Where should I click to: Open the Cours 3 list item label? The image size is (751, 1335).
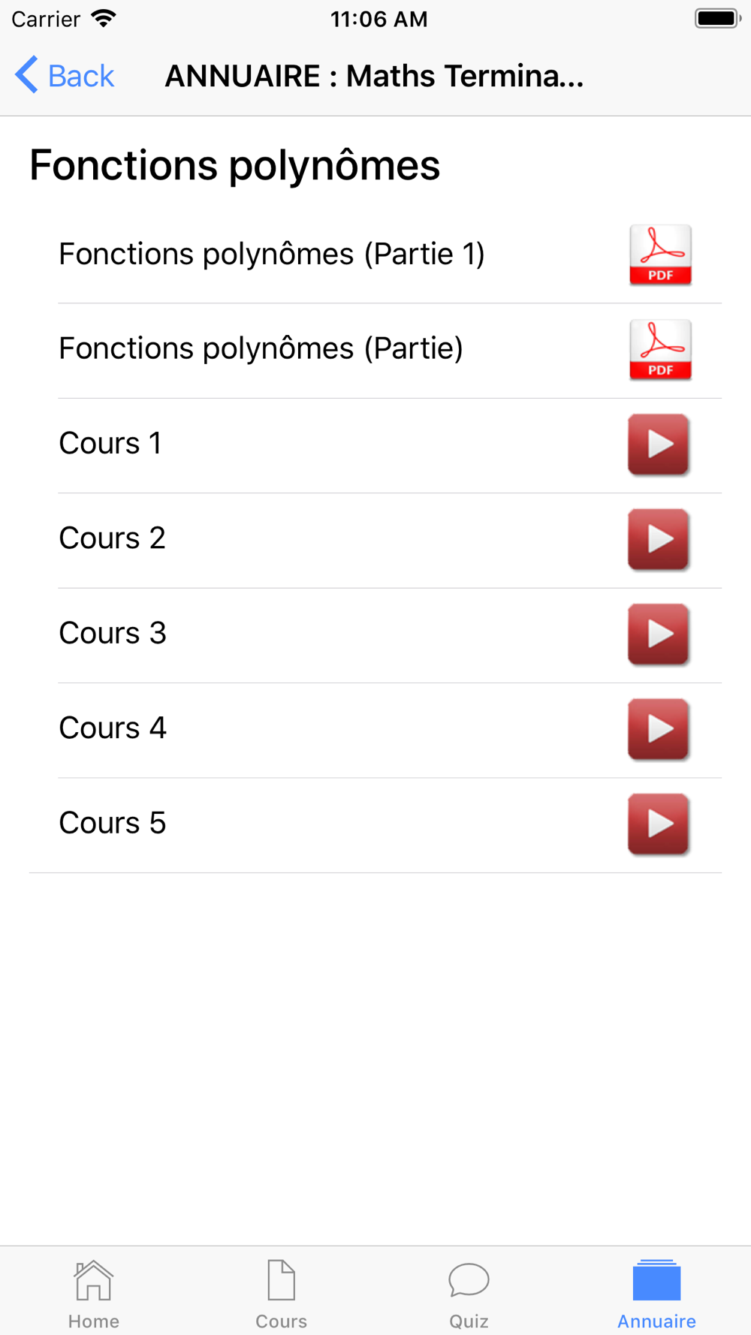pos(113,633)
